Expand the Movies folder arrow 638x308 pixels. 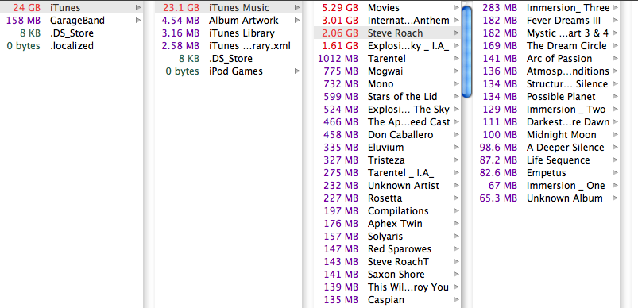click(x=457, y=8)
